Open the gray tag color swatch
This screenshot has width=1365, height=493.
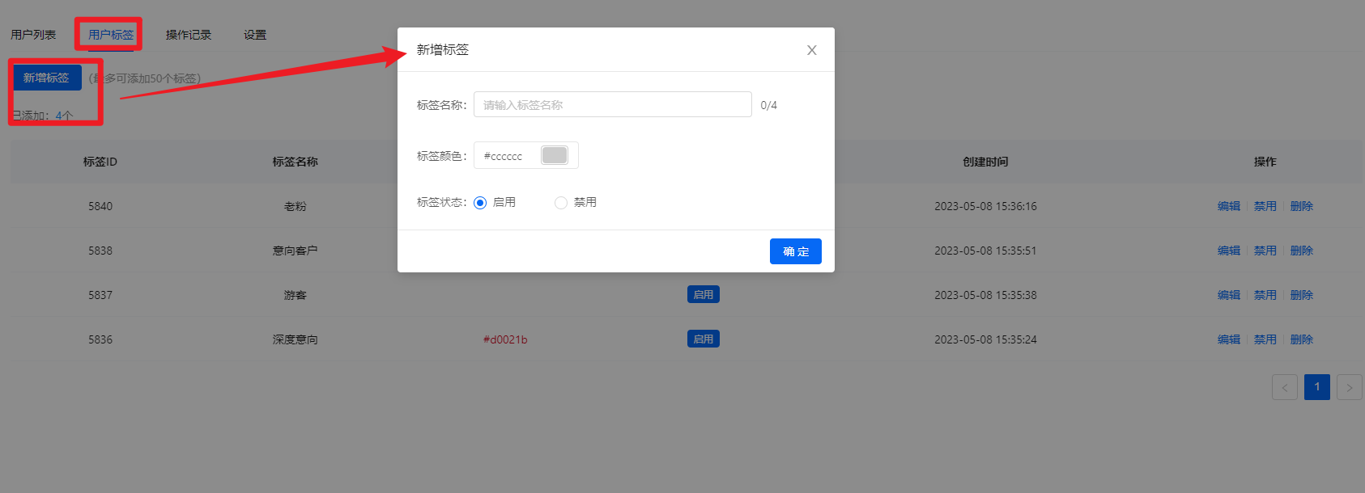(555, 155)
